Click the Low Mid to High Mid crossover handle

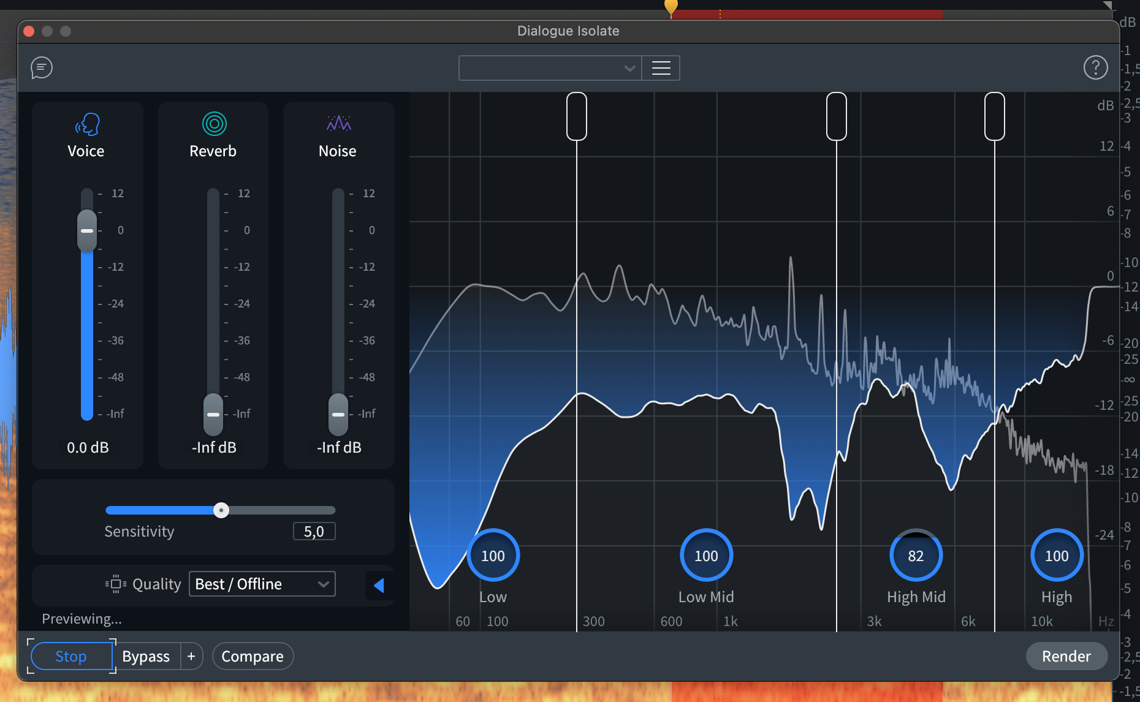pos(837,116)
